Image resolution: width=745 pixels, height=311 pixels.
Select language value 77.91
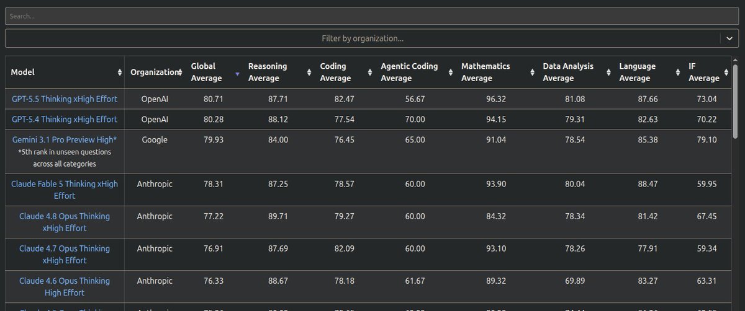tap(647, 248)
